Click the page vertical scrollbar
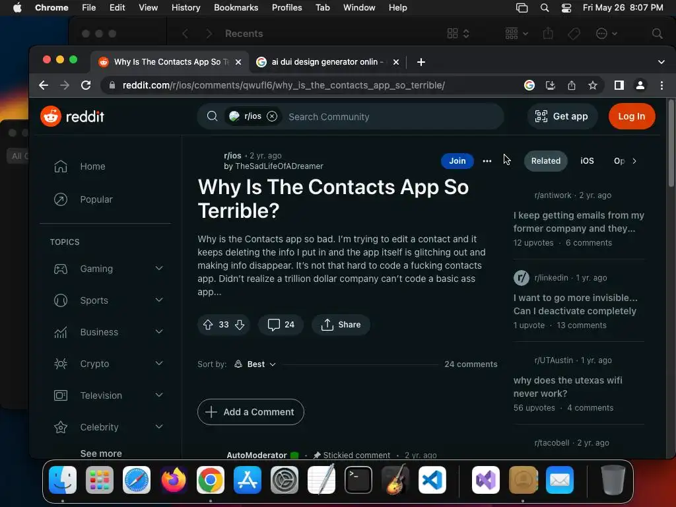The width and height of the screenshot is (676, 507). coord(671,144)
